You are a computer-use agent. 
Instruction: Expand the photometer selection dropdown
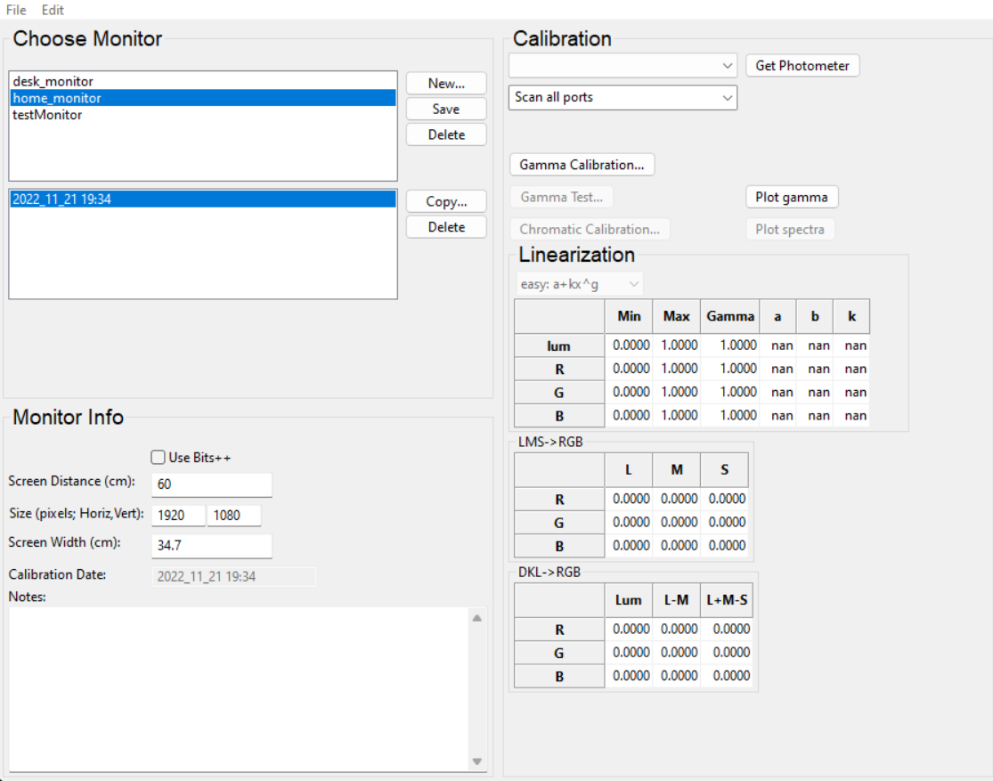[x=623, y=65]
